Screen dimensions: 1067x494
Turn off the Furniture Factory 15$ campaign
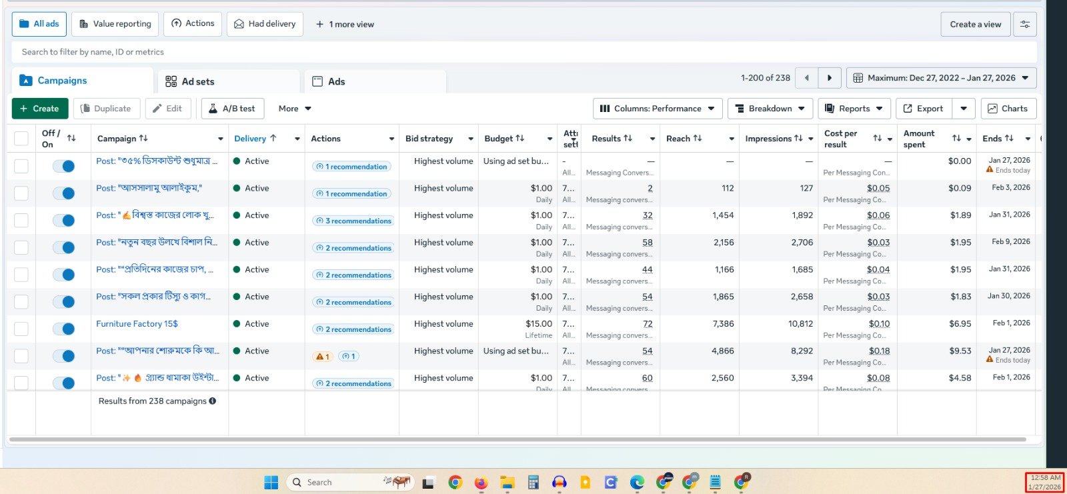tap(64, 329)
